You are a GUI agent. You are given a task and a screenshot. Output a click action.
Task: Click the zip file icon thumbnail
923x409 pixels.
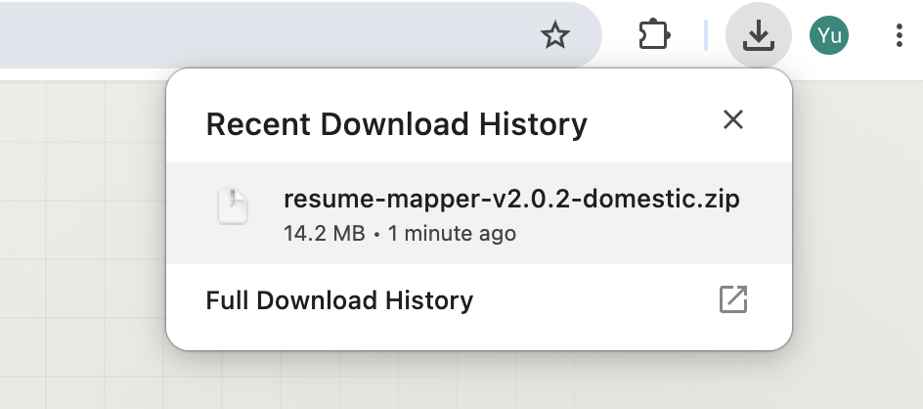[233, 206]
